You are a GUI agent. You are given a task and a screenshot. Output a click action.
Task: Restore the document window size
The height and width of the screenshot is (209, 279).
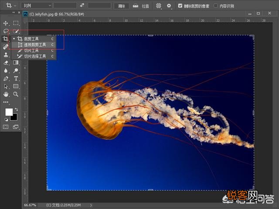click(x=259, y=14)
